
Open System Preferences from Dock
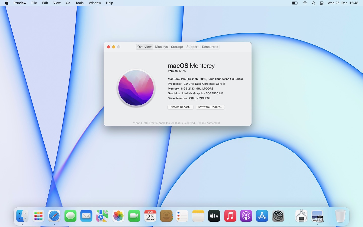pos(278,216)
